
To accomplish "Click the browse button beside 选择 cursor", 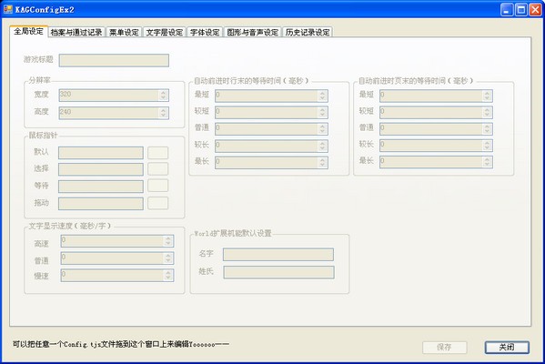I will pos(157,169).
